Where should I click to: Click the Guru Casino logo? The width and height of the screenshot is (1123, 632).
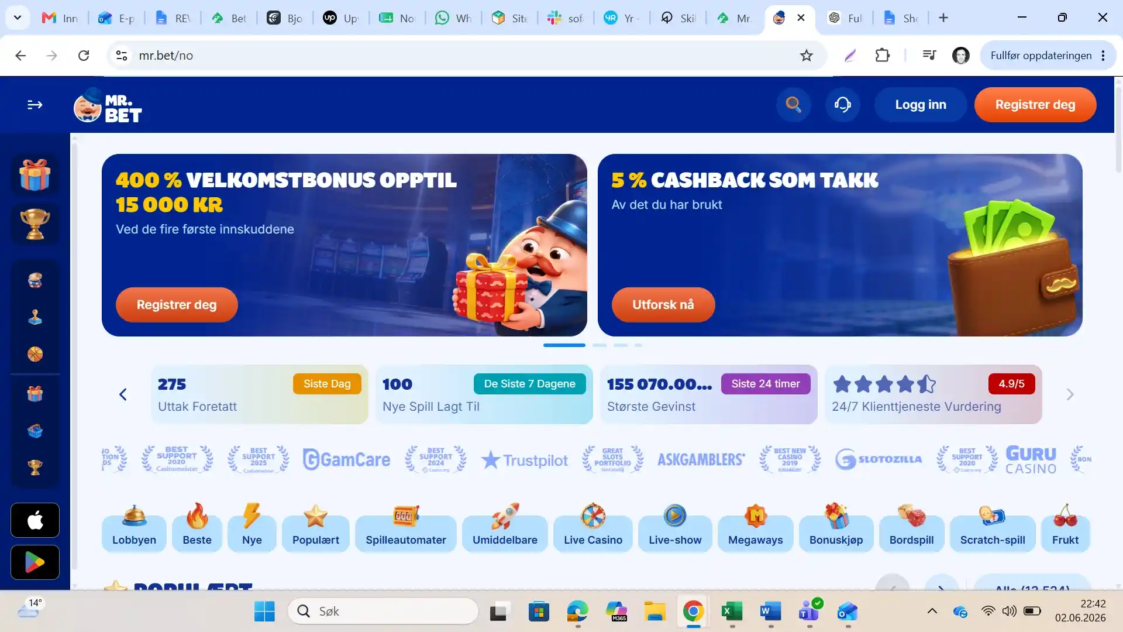coord(1031,460)
